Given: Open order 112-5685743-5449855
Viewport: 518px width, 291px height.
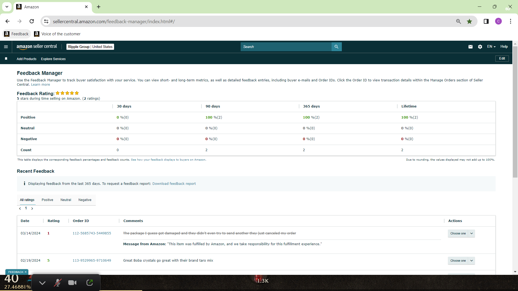Looking at the screenshot, I should (x=92, y=233).
